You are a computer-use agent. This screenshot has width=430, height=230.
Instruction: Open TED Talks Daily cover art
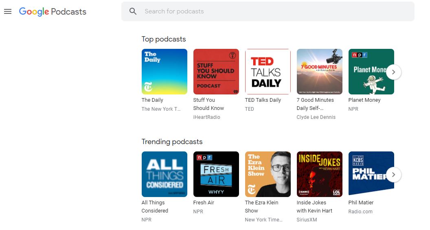pyautogui.click(x=268, y=72)
